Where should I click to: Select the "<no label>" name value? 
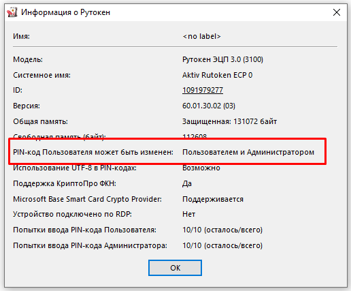(x=201, y=36)
